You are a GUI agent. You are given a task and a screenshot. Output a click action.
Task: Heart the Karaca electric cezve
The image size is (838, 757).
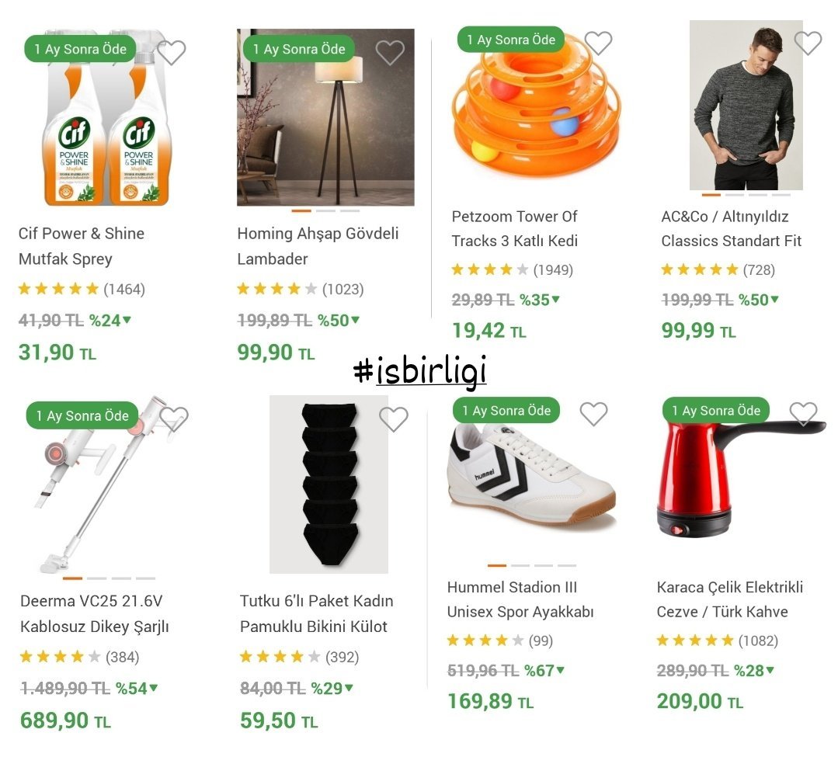[803, 414]
